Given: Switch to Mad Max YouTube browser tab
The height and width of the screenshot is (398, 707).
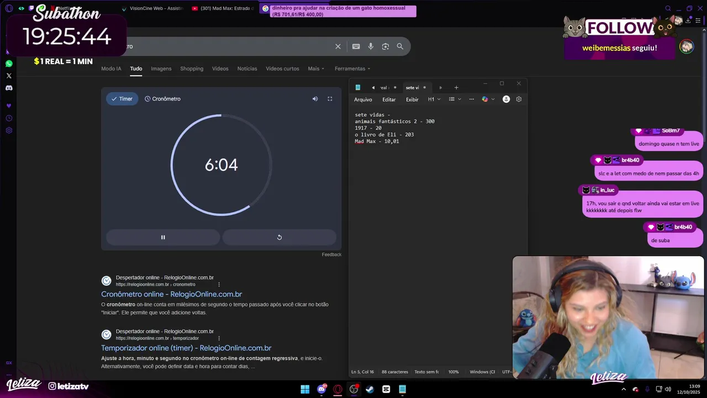Looking at the screenshot, I should point(223,8).
